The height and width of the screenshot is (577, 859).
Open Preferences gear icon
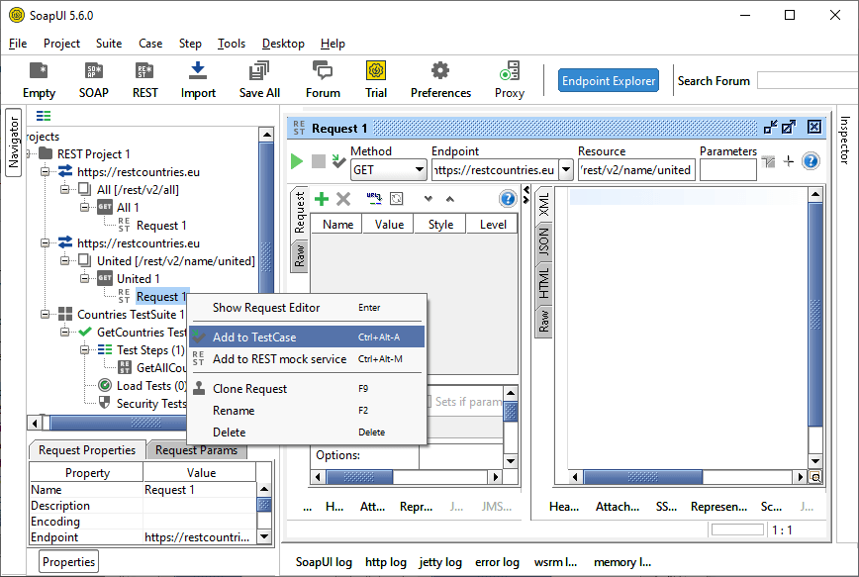440,80
